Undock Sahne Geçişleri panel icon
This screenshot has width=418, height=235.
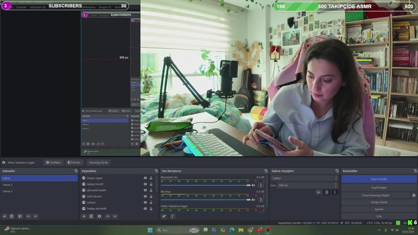point(337,171)
